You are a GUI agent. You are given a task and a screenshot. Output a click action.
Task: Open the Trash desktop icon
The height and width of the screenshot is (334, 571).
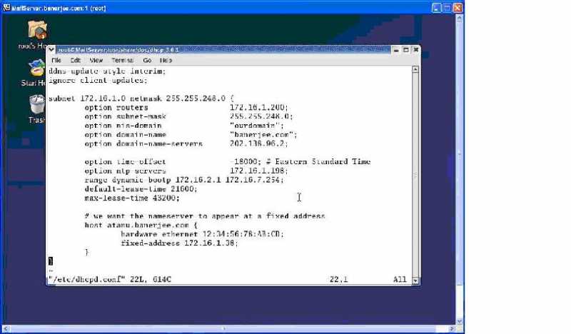click(x=37, y=104)
